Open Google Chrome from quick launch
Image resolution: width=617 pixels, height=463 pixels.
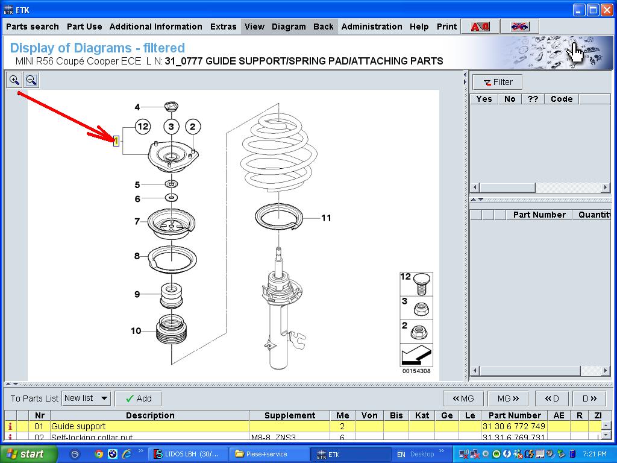[99, 454]
